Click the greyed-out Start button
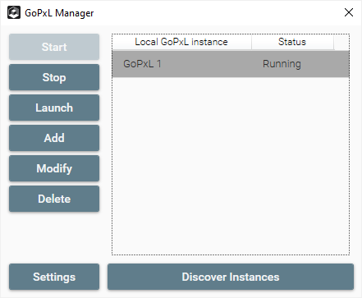Viewport: 362px width, 298px height. [54, 47]
